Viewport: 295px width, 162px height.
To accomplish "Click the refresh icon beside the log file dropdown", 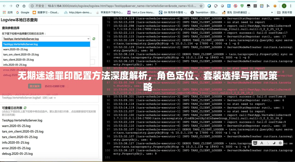I will 93,39.
